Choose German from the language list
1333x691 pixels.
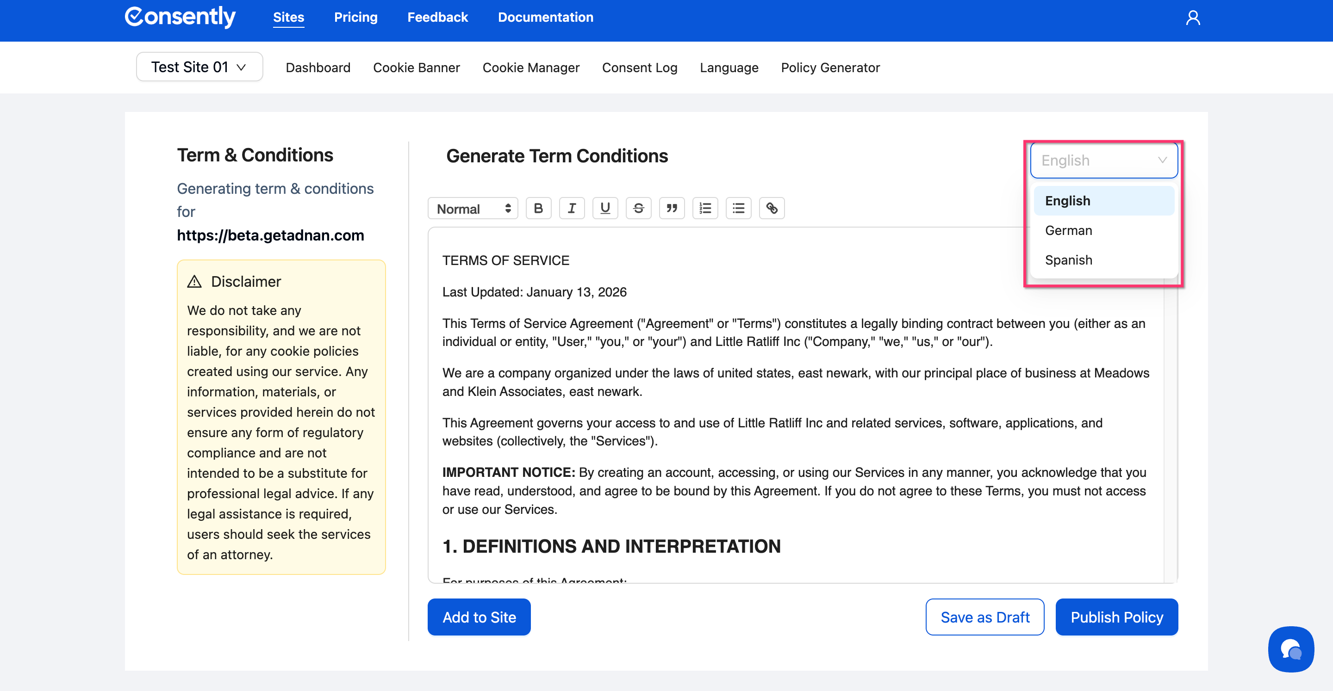tap(1069, 231)
